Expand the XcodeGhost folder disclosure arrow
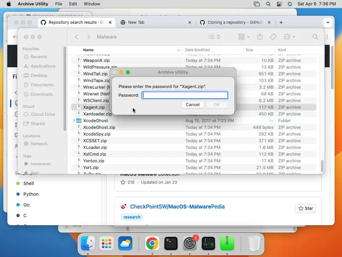342x257 pixels. tap(74, 120)
